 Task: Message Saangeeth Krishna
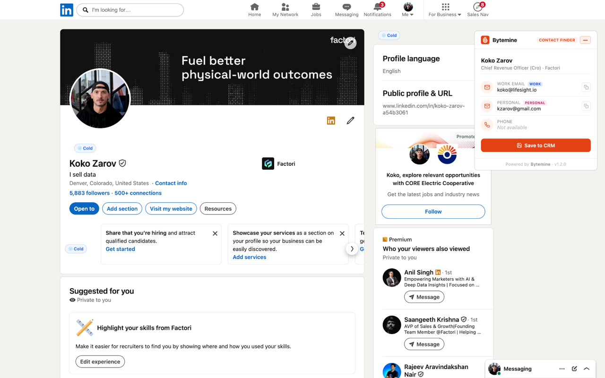(424, 344)
